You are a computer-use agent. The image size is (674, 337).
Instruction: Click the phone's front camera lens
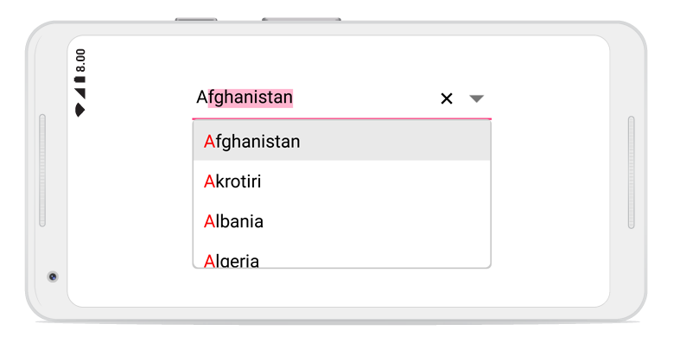coord(53,277)
